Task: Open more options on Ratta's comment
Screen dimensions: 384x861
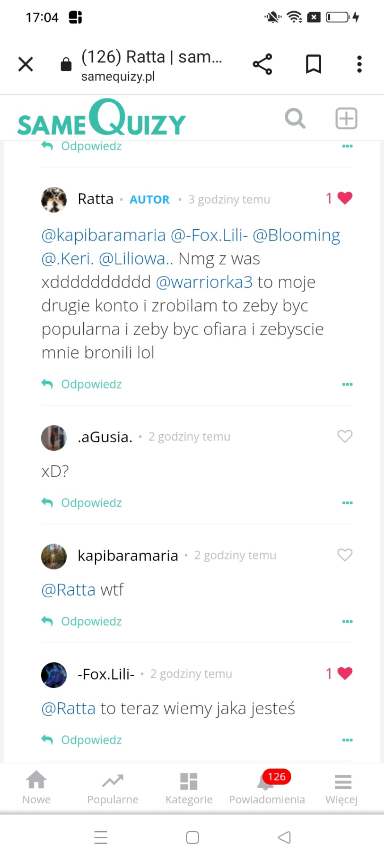Action: click(347, 384)
